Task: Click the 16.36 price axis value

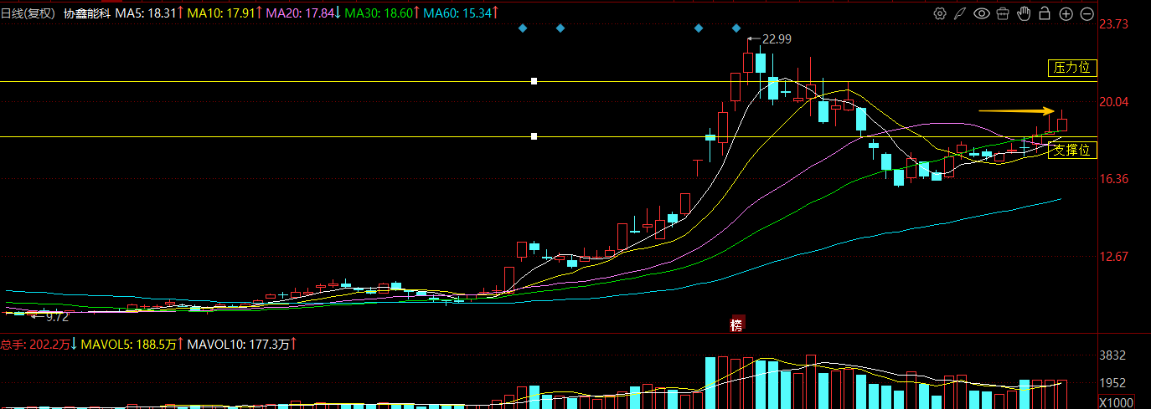Action: [1114, 179]
